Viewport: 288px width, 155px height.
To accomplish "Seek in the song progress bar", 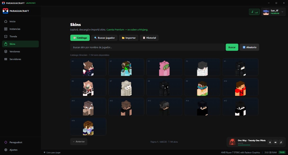I will (251, 145).
